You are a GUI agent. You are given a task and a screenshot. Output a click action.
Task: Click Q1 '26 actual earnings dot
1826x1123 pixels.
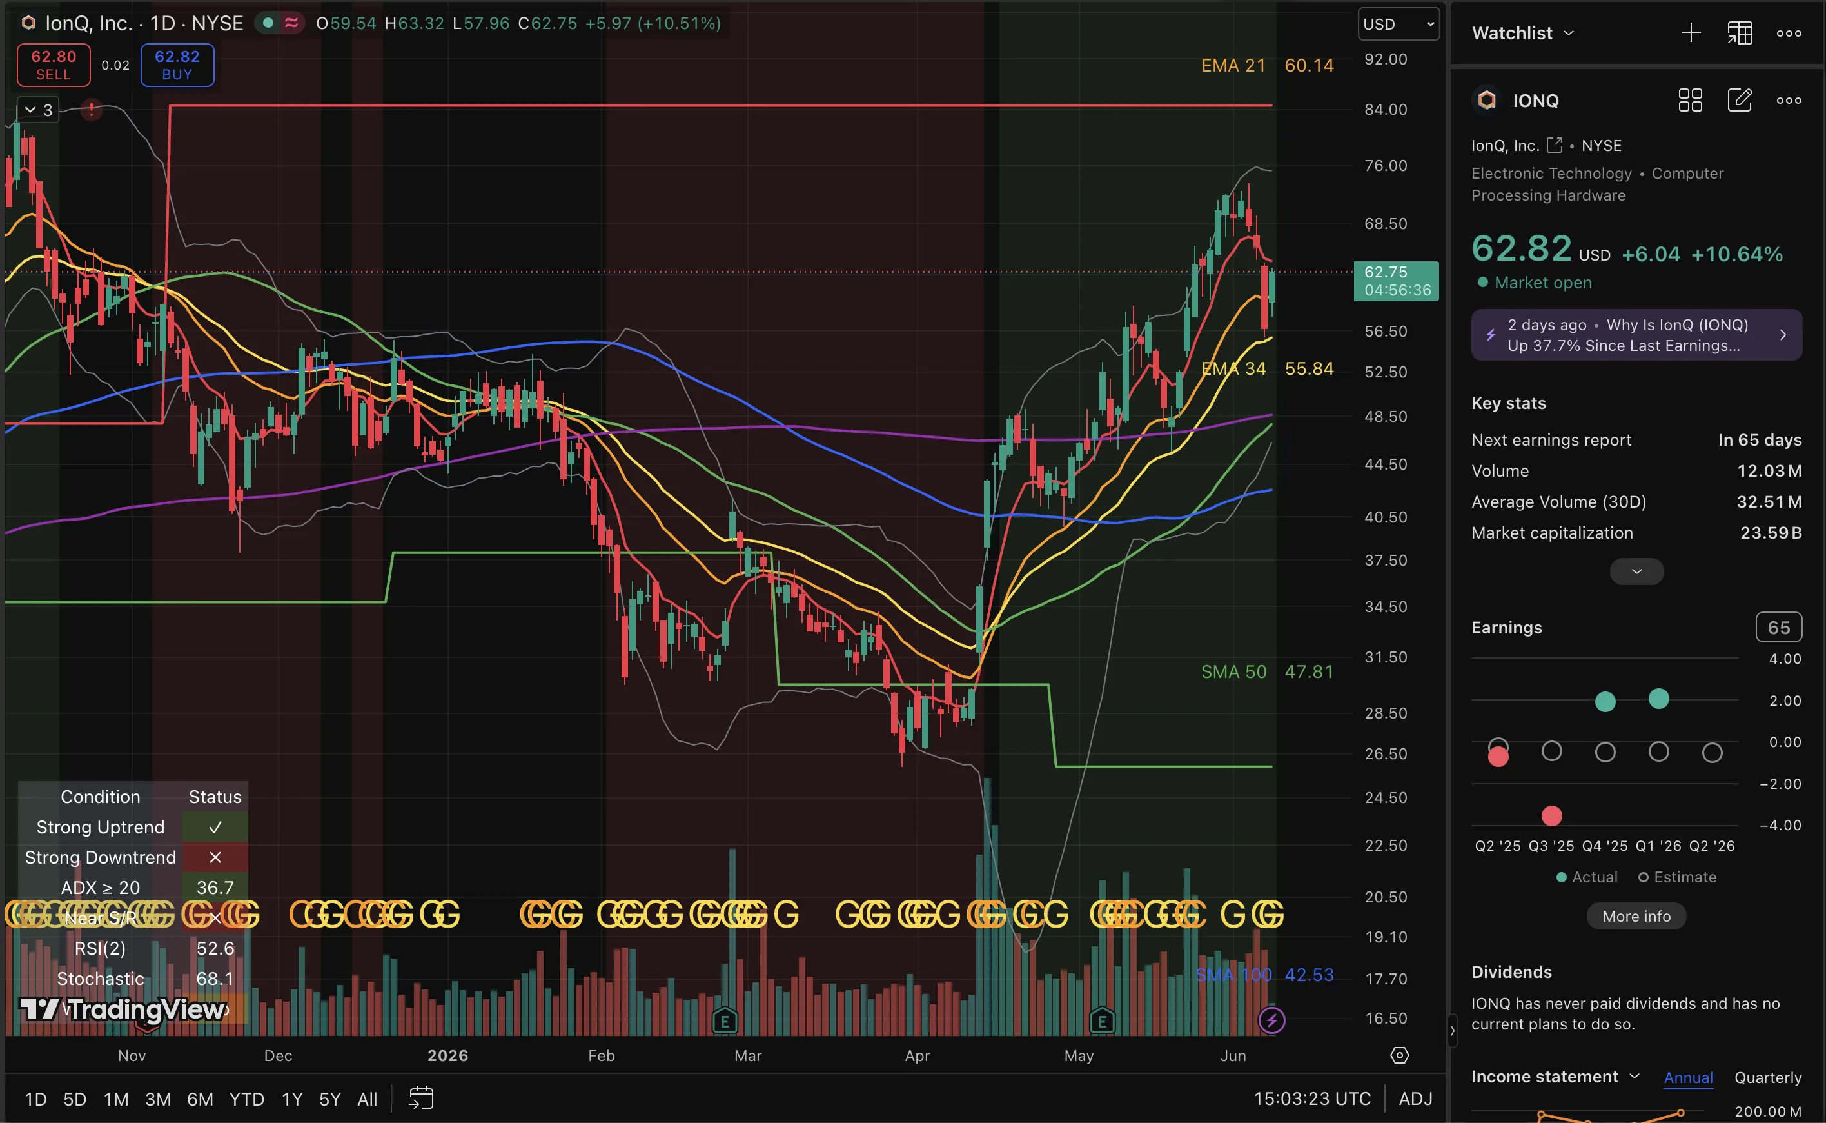point(1658,698)
